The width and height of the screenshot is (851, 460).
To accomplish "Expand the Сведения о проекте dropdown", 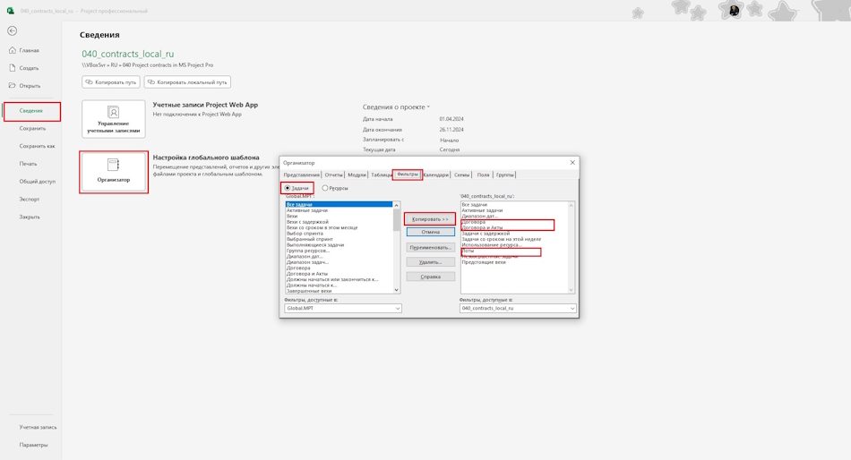I will tap(396, 106).
